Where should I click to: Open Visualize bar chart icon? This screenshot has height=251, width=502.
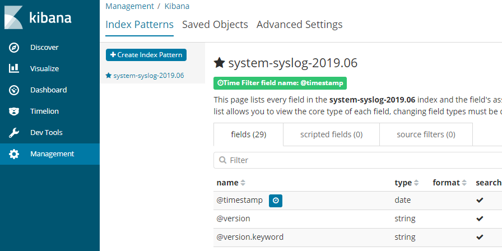pos(14,68)
